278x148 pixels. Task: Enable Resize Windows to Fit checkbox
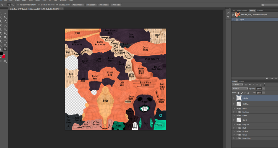pyautogui.click(x=18, y=5)
